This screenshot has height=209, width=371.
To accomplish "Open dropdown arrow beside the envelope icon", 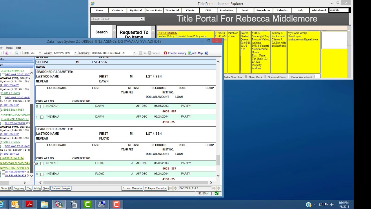I will (20, 53).
